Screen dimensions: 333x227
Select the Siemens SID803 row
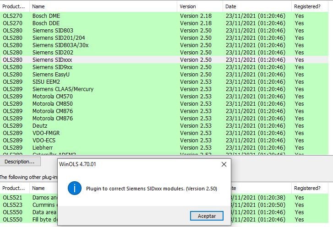pyautogui.click(x=164, y=31)
